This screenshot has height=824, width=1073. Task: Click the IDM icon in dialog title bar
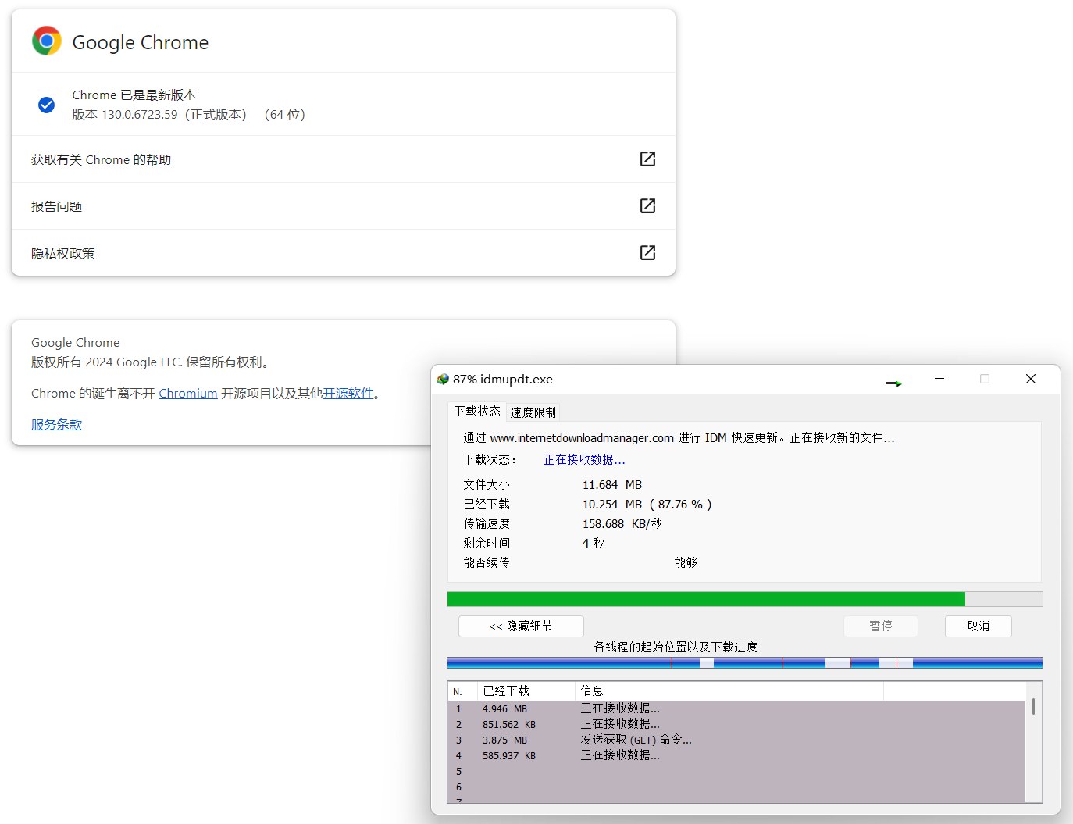click(442, 379)
